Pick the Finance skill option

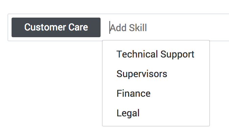pos(134,93)
